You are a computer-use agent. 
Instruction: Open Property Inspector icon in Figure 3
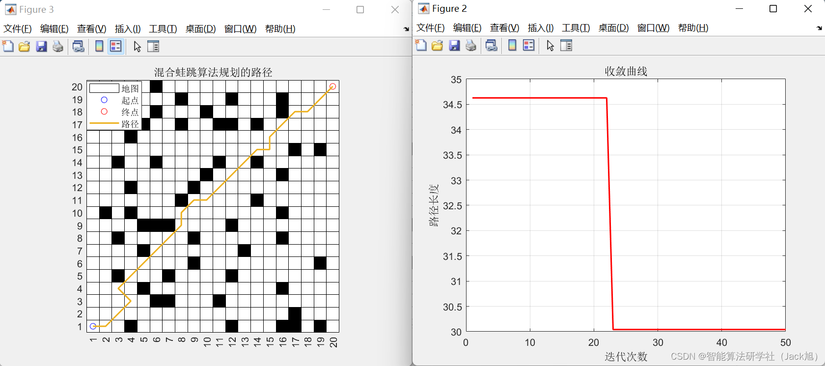153,47
